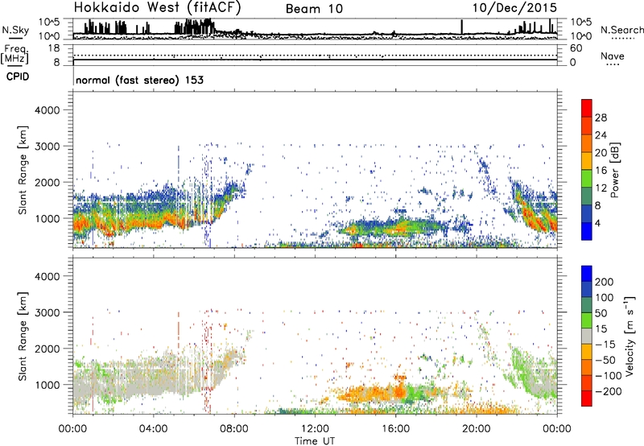Screen dimensions: 644x446
Task: Select the "CPID" row label
Action: point(18,76)
